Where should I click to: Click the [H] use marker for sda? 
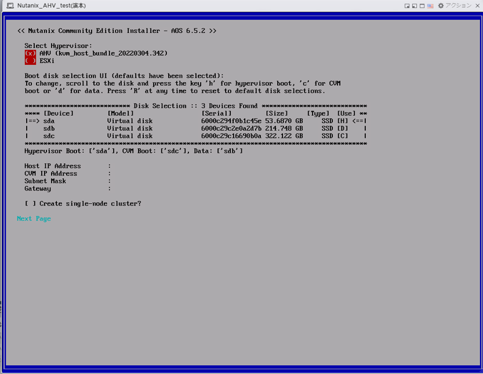[x=343, y=121]
